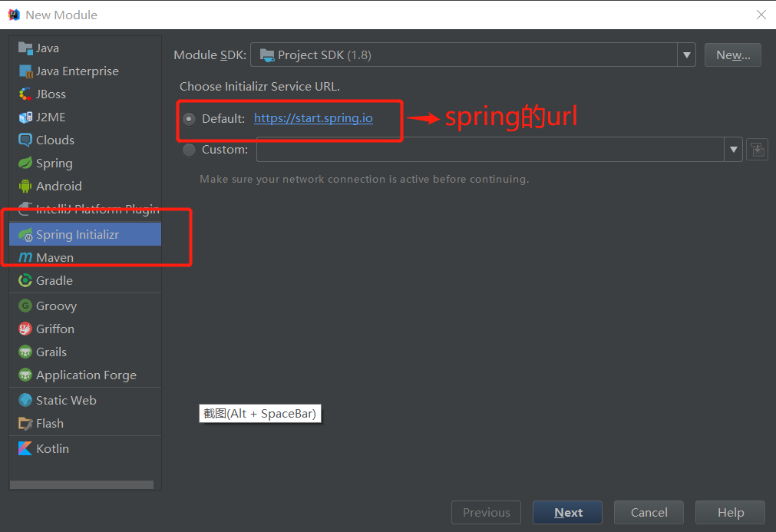Select the Griffon module icon
This screenshot has height=532, width=776.
25,329
